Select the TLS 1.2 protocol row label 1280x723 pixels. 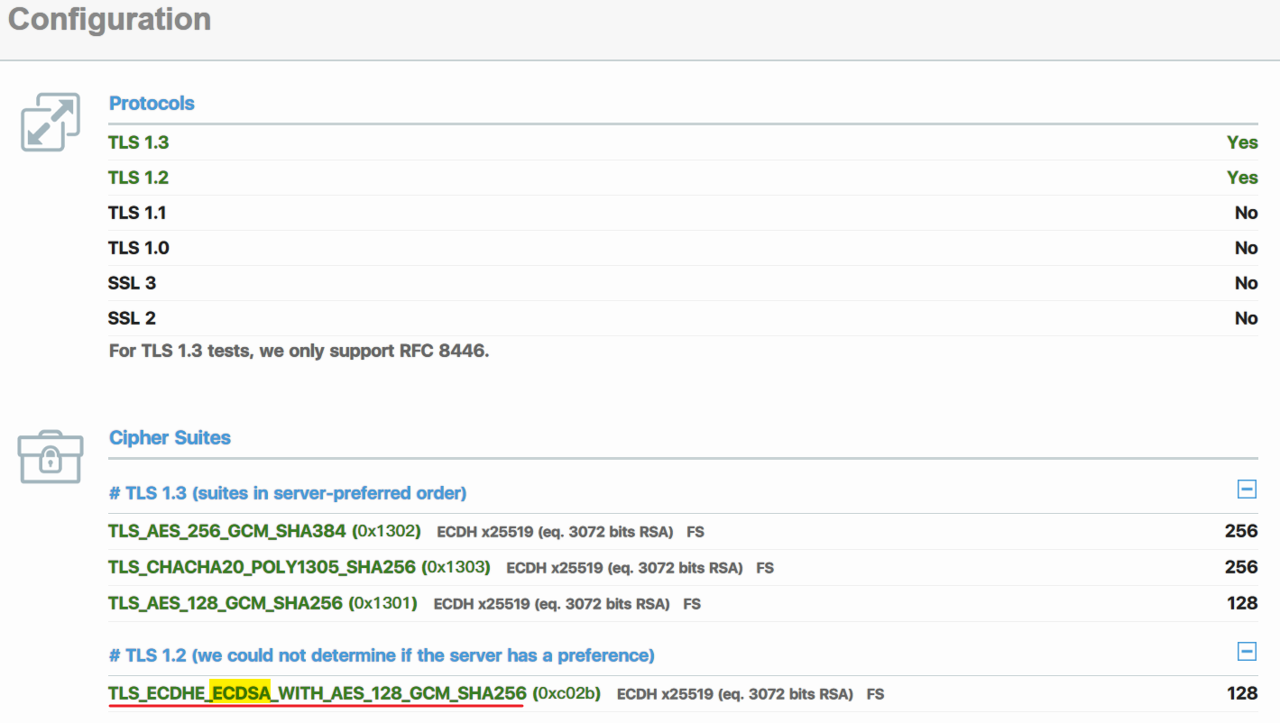pos(138,178)
